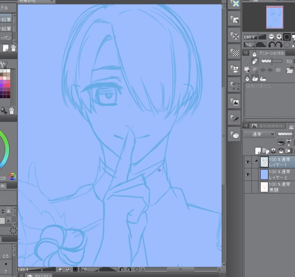This screenshot has width=295, height=277.
Task: Toggle status bar fit-to-screen square button
Action: pos(75,269)
